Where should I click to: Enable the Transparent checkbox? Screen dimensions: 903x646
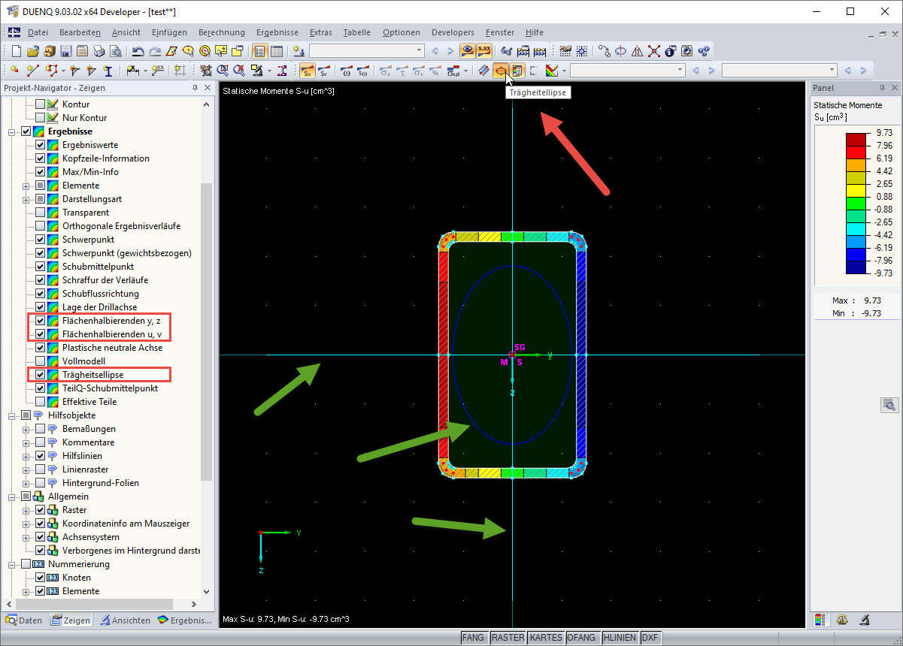point(41,213)
